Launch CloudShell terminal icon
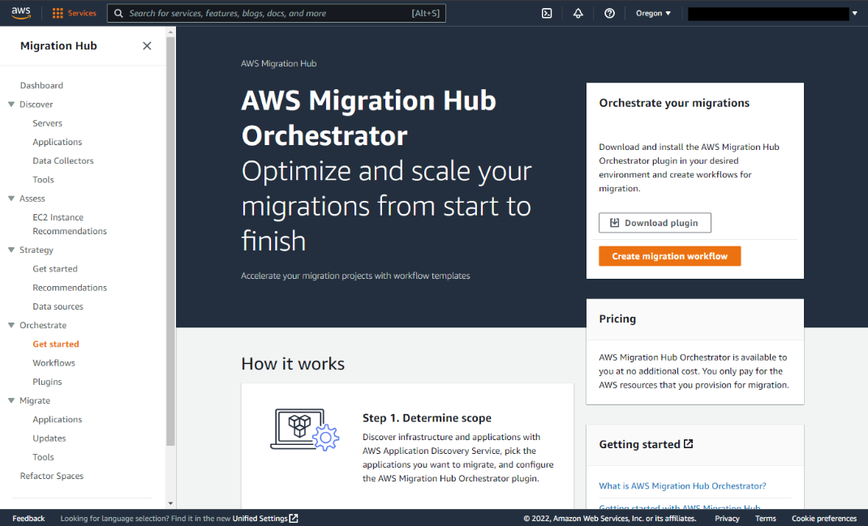868x526 pixels. tap(547, 13)
